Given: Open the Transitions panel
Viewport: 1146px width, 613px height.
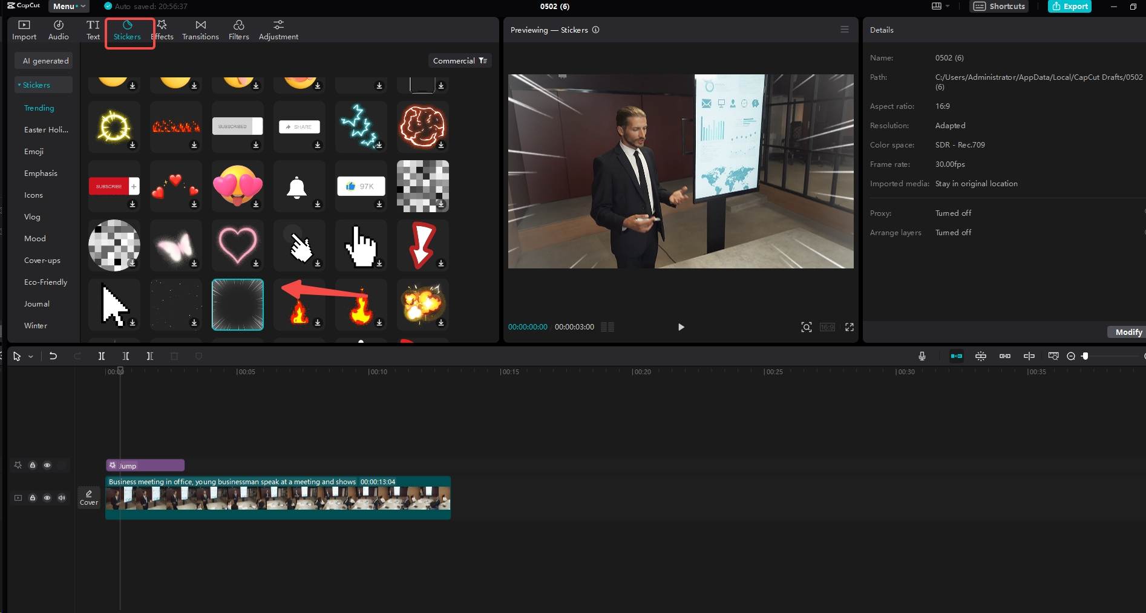Looking at the screenshot, I should (x=200, y=30).
